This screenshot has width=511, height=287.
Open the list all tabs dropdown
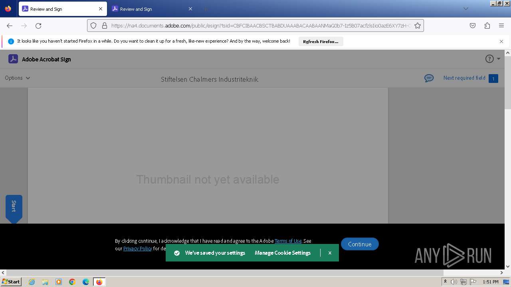tap(465, 9)
